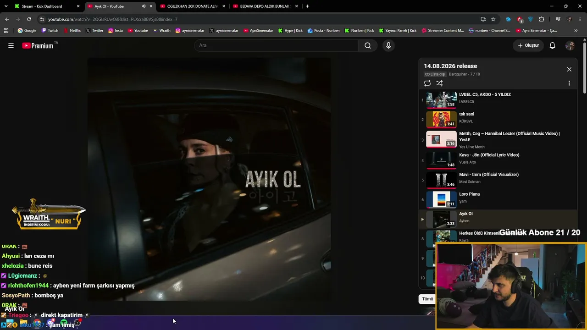Open the Chrome extensions puzzle menu
This screenshot has height=330, width=587.
542,19
